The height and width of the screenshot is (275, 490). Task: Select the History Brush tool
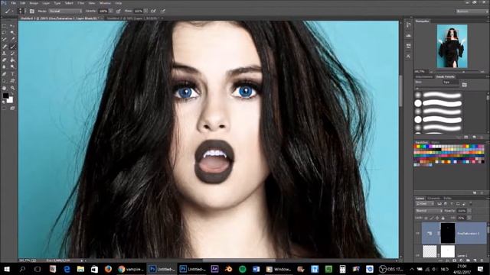point(12,53)
